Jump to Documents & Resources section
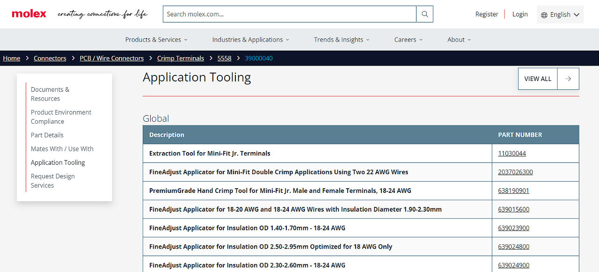 [x=50, y=94]
